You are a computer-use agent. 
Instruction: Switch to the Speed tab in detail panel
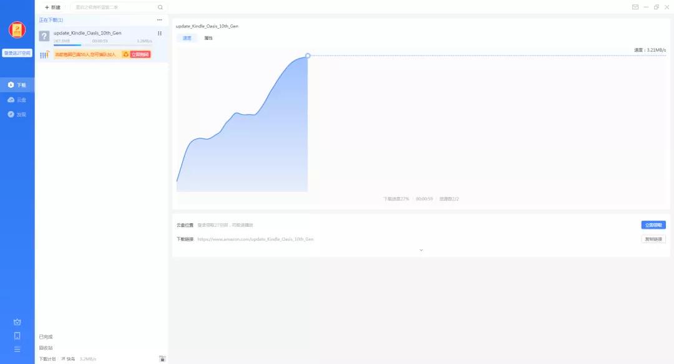point(187,38)
